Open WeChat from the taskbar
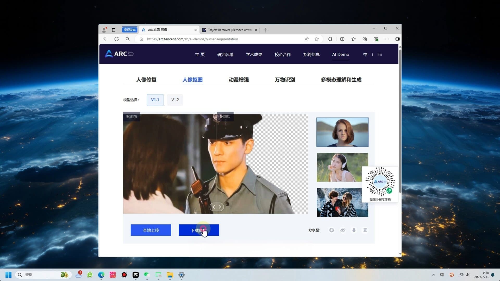The image size is (500, 281). tap(146, 275)
